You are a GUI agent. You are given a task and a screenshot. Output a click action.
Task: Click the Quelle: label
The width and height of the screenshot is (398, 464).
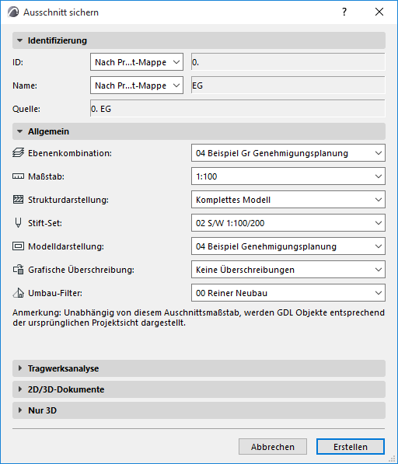click(26, 109)
